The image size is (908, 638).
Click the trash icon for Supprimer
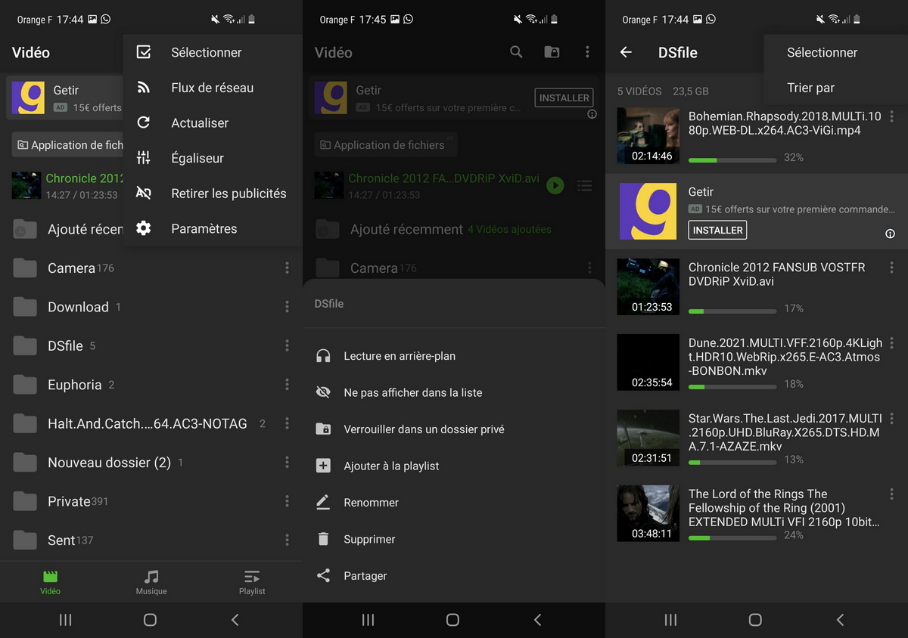coord(323,539)
